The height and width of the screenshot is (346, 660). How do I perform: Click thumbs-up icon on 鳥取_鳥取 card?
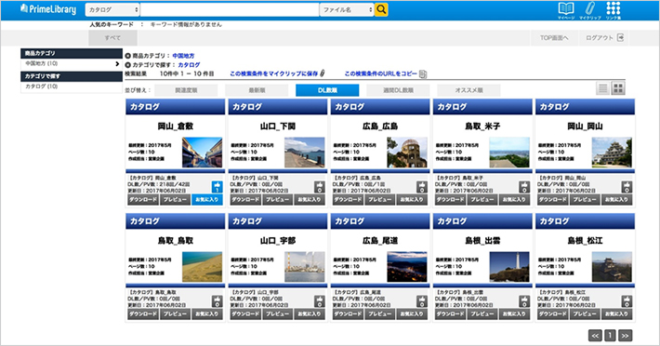tap(218, 301)
